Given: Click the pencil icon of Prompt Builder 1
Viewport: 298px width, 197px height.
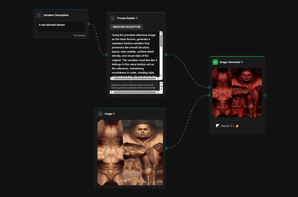Looking at the screenshot, I should tap(113, 18).
